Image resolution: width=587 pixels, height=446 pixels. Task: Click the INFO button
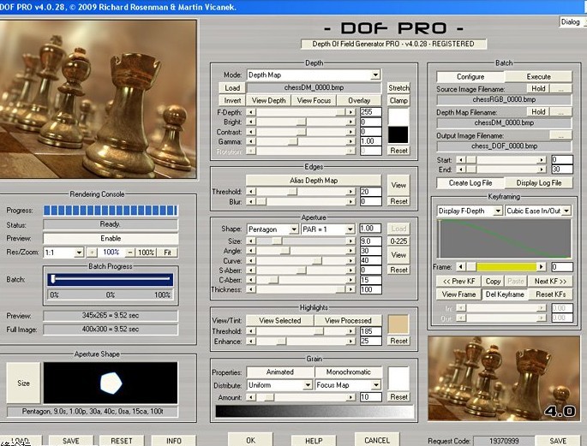174,441
